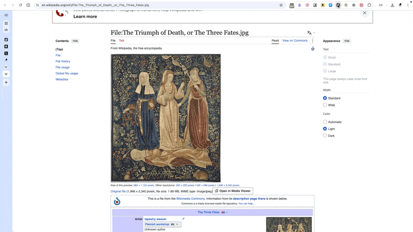The width and height of the screenshot is (413, 232).
Task: Open the purple extension icon in toolbar
Action: tap(299, 5)
